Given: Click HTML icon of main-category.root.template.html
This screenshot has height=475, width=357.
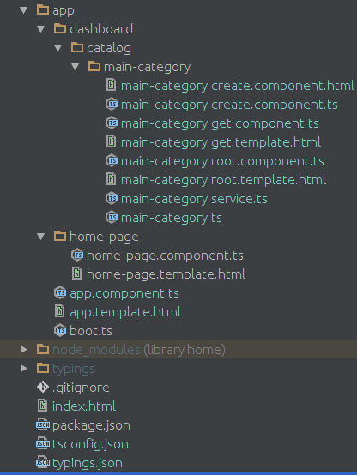Looking at the screenshot, I should point(112,179).
